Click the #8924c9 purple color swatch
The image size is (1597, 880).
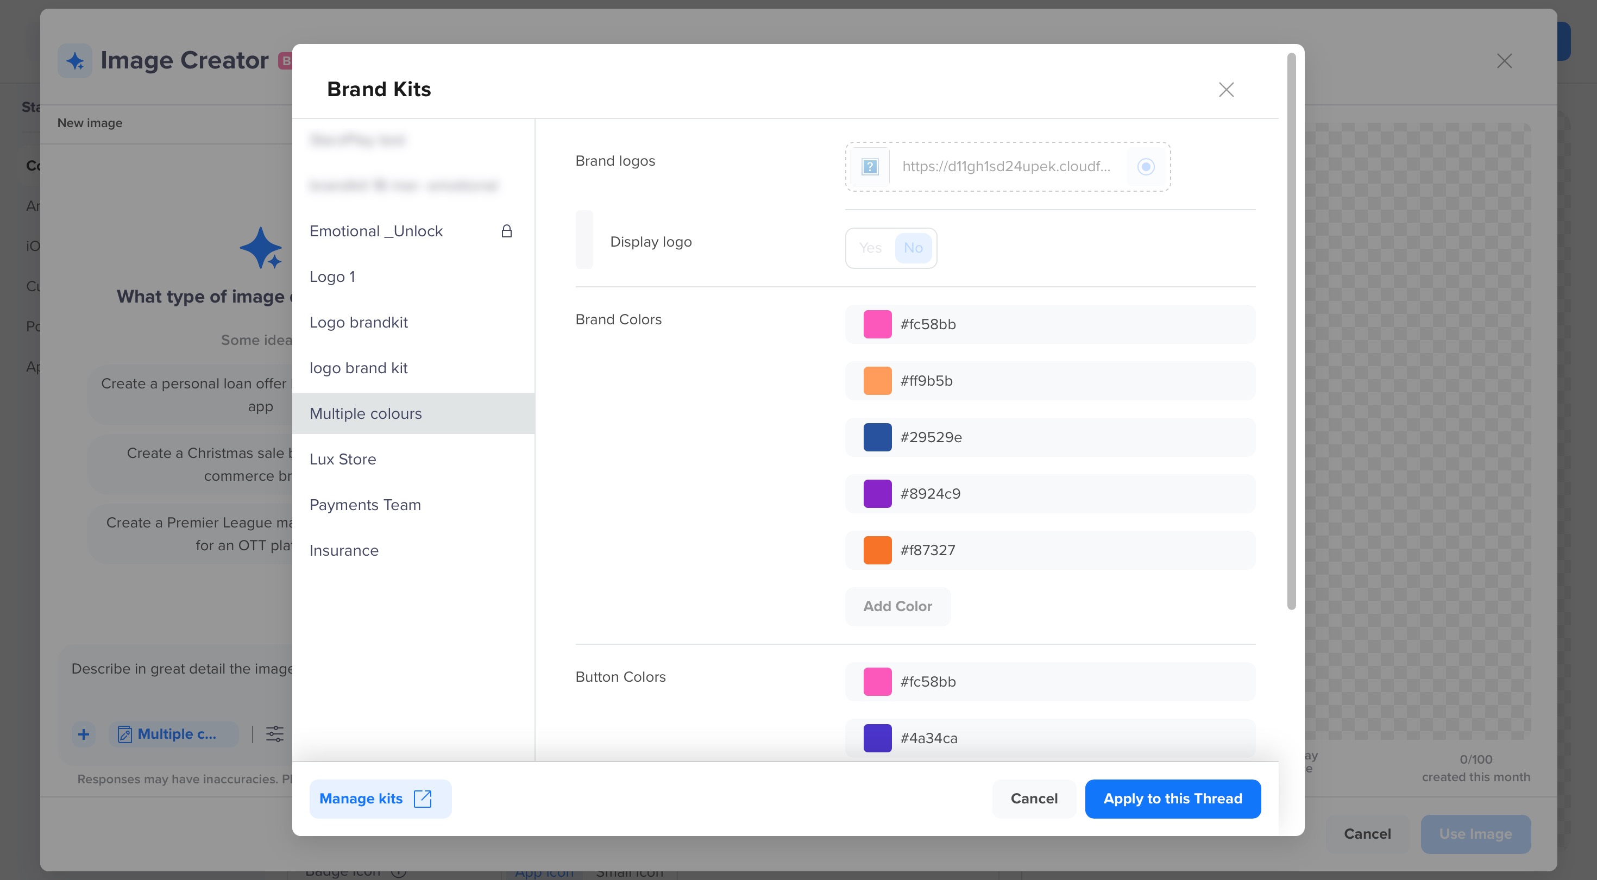click(877, 494)
